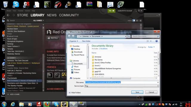Open address bar history dropdown

tap(125, 36)
